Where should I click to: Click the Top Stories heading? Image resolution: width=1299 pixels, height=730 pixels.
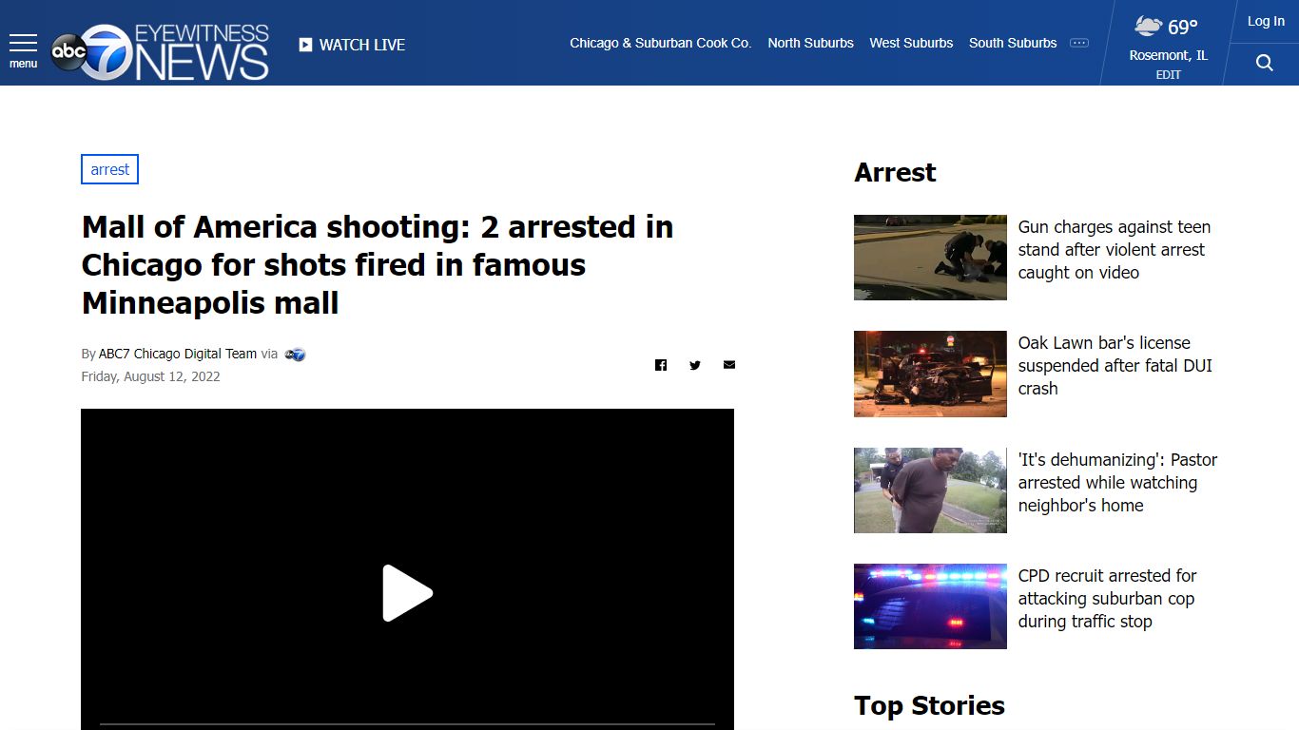929,705
